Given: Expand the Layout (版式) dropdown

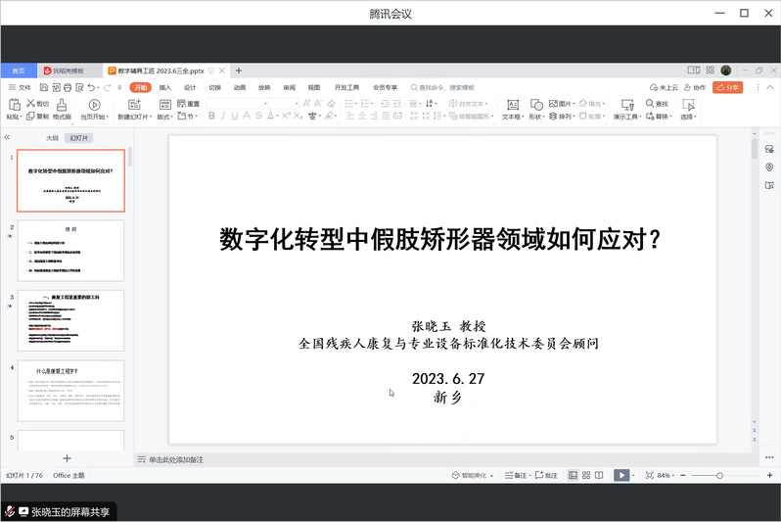Looking at the screenshot, I should pos(164,117).
